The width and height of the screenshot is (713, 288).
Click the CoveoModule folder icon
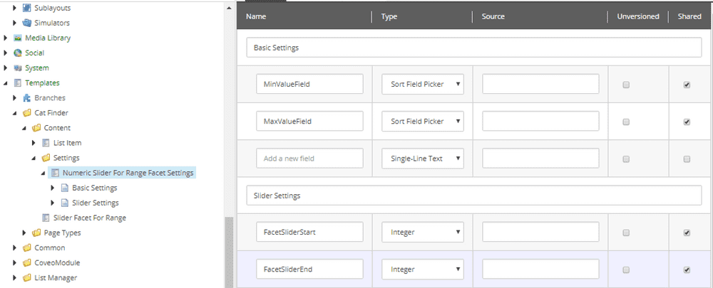pyautogui.click(x=27, y=262)
